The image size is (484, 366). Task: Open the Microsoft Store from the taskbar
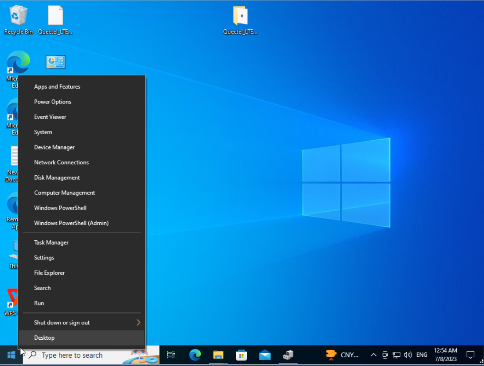click(x=242, y=355)
